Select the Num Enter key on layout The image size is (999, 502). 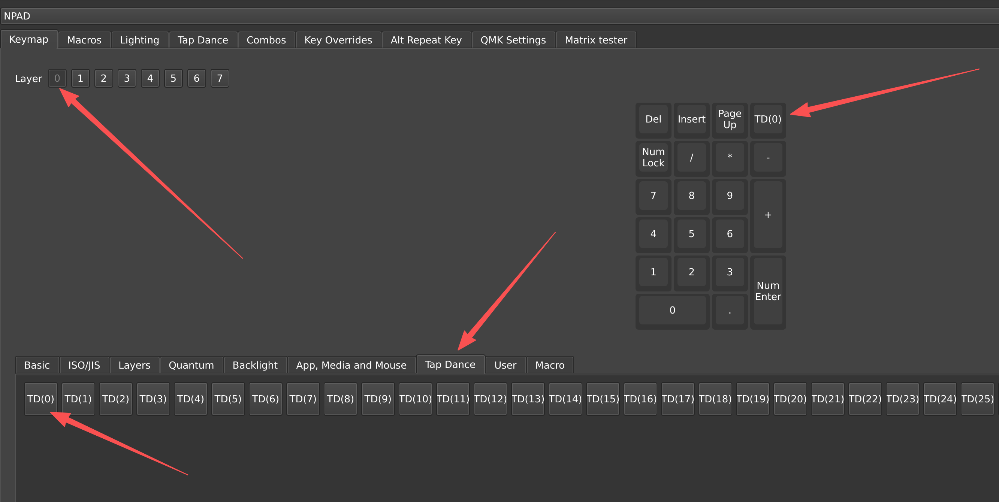click(x=767, y=291)
